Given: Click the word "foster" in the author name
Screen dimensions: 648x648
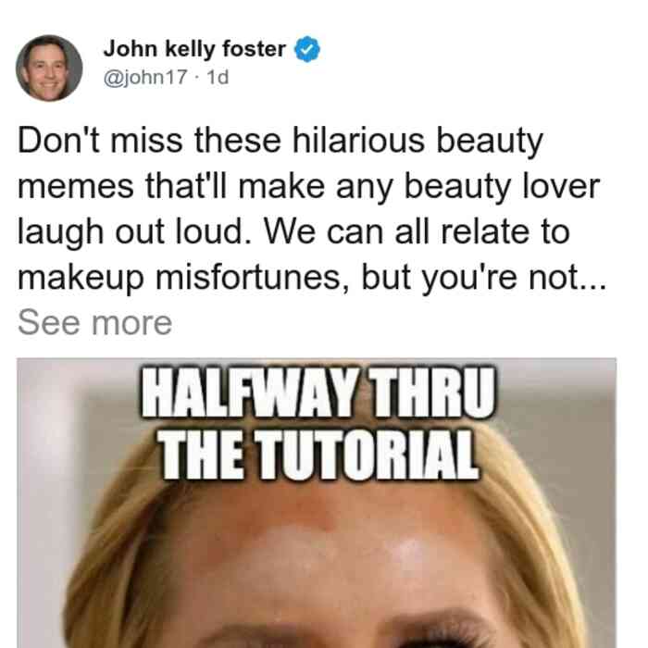Looking at the screenshot, I should 255,49.
